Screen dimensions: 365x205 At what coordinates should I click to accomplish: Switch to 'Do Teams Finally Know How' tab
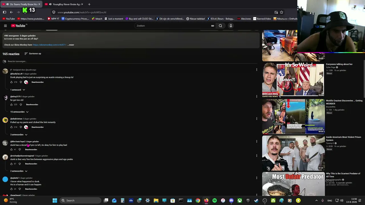21,4
